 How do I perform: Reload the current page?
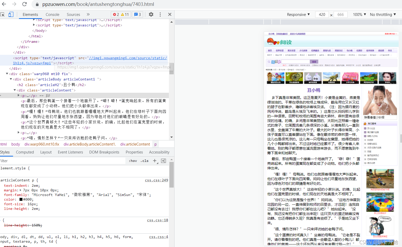[x=24, y=4]
